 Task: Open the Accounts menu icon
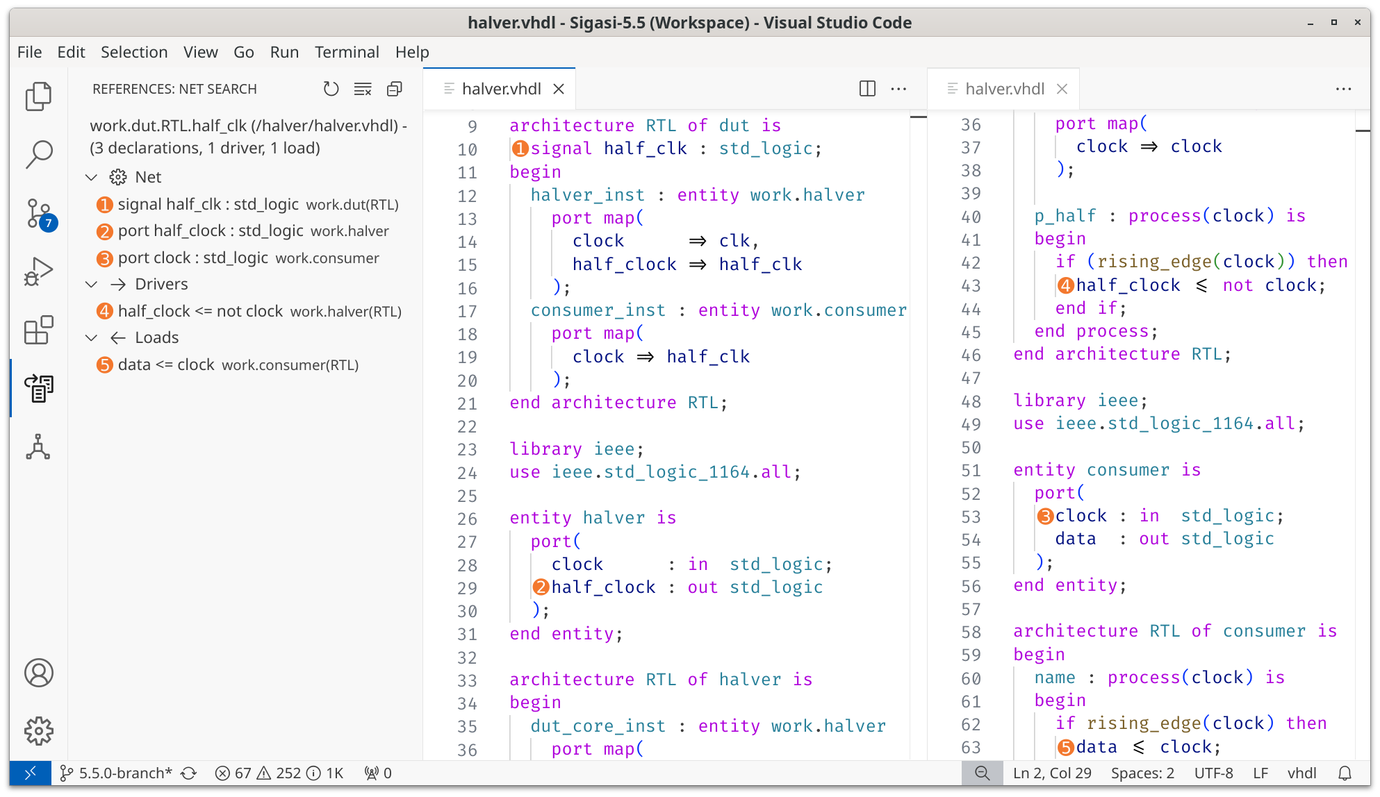point(39,673)
